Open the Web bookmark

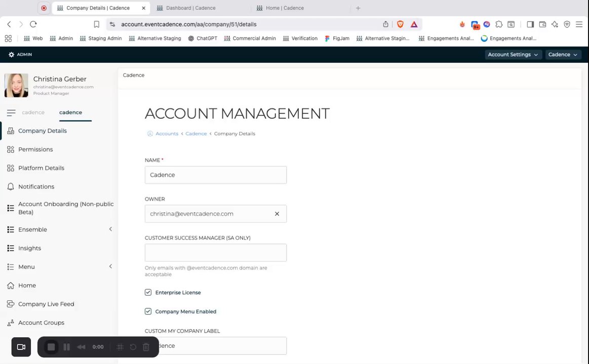(x=33, y=38)
